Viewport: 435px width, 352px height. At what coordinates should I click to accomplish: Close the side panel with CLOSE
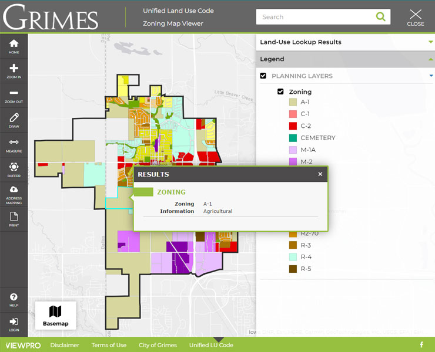415,18
